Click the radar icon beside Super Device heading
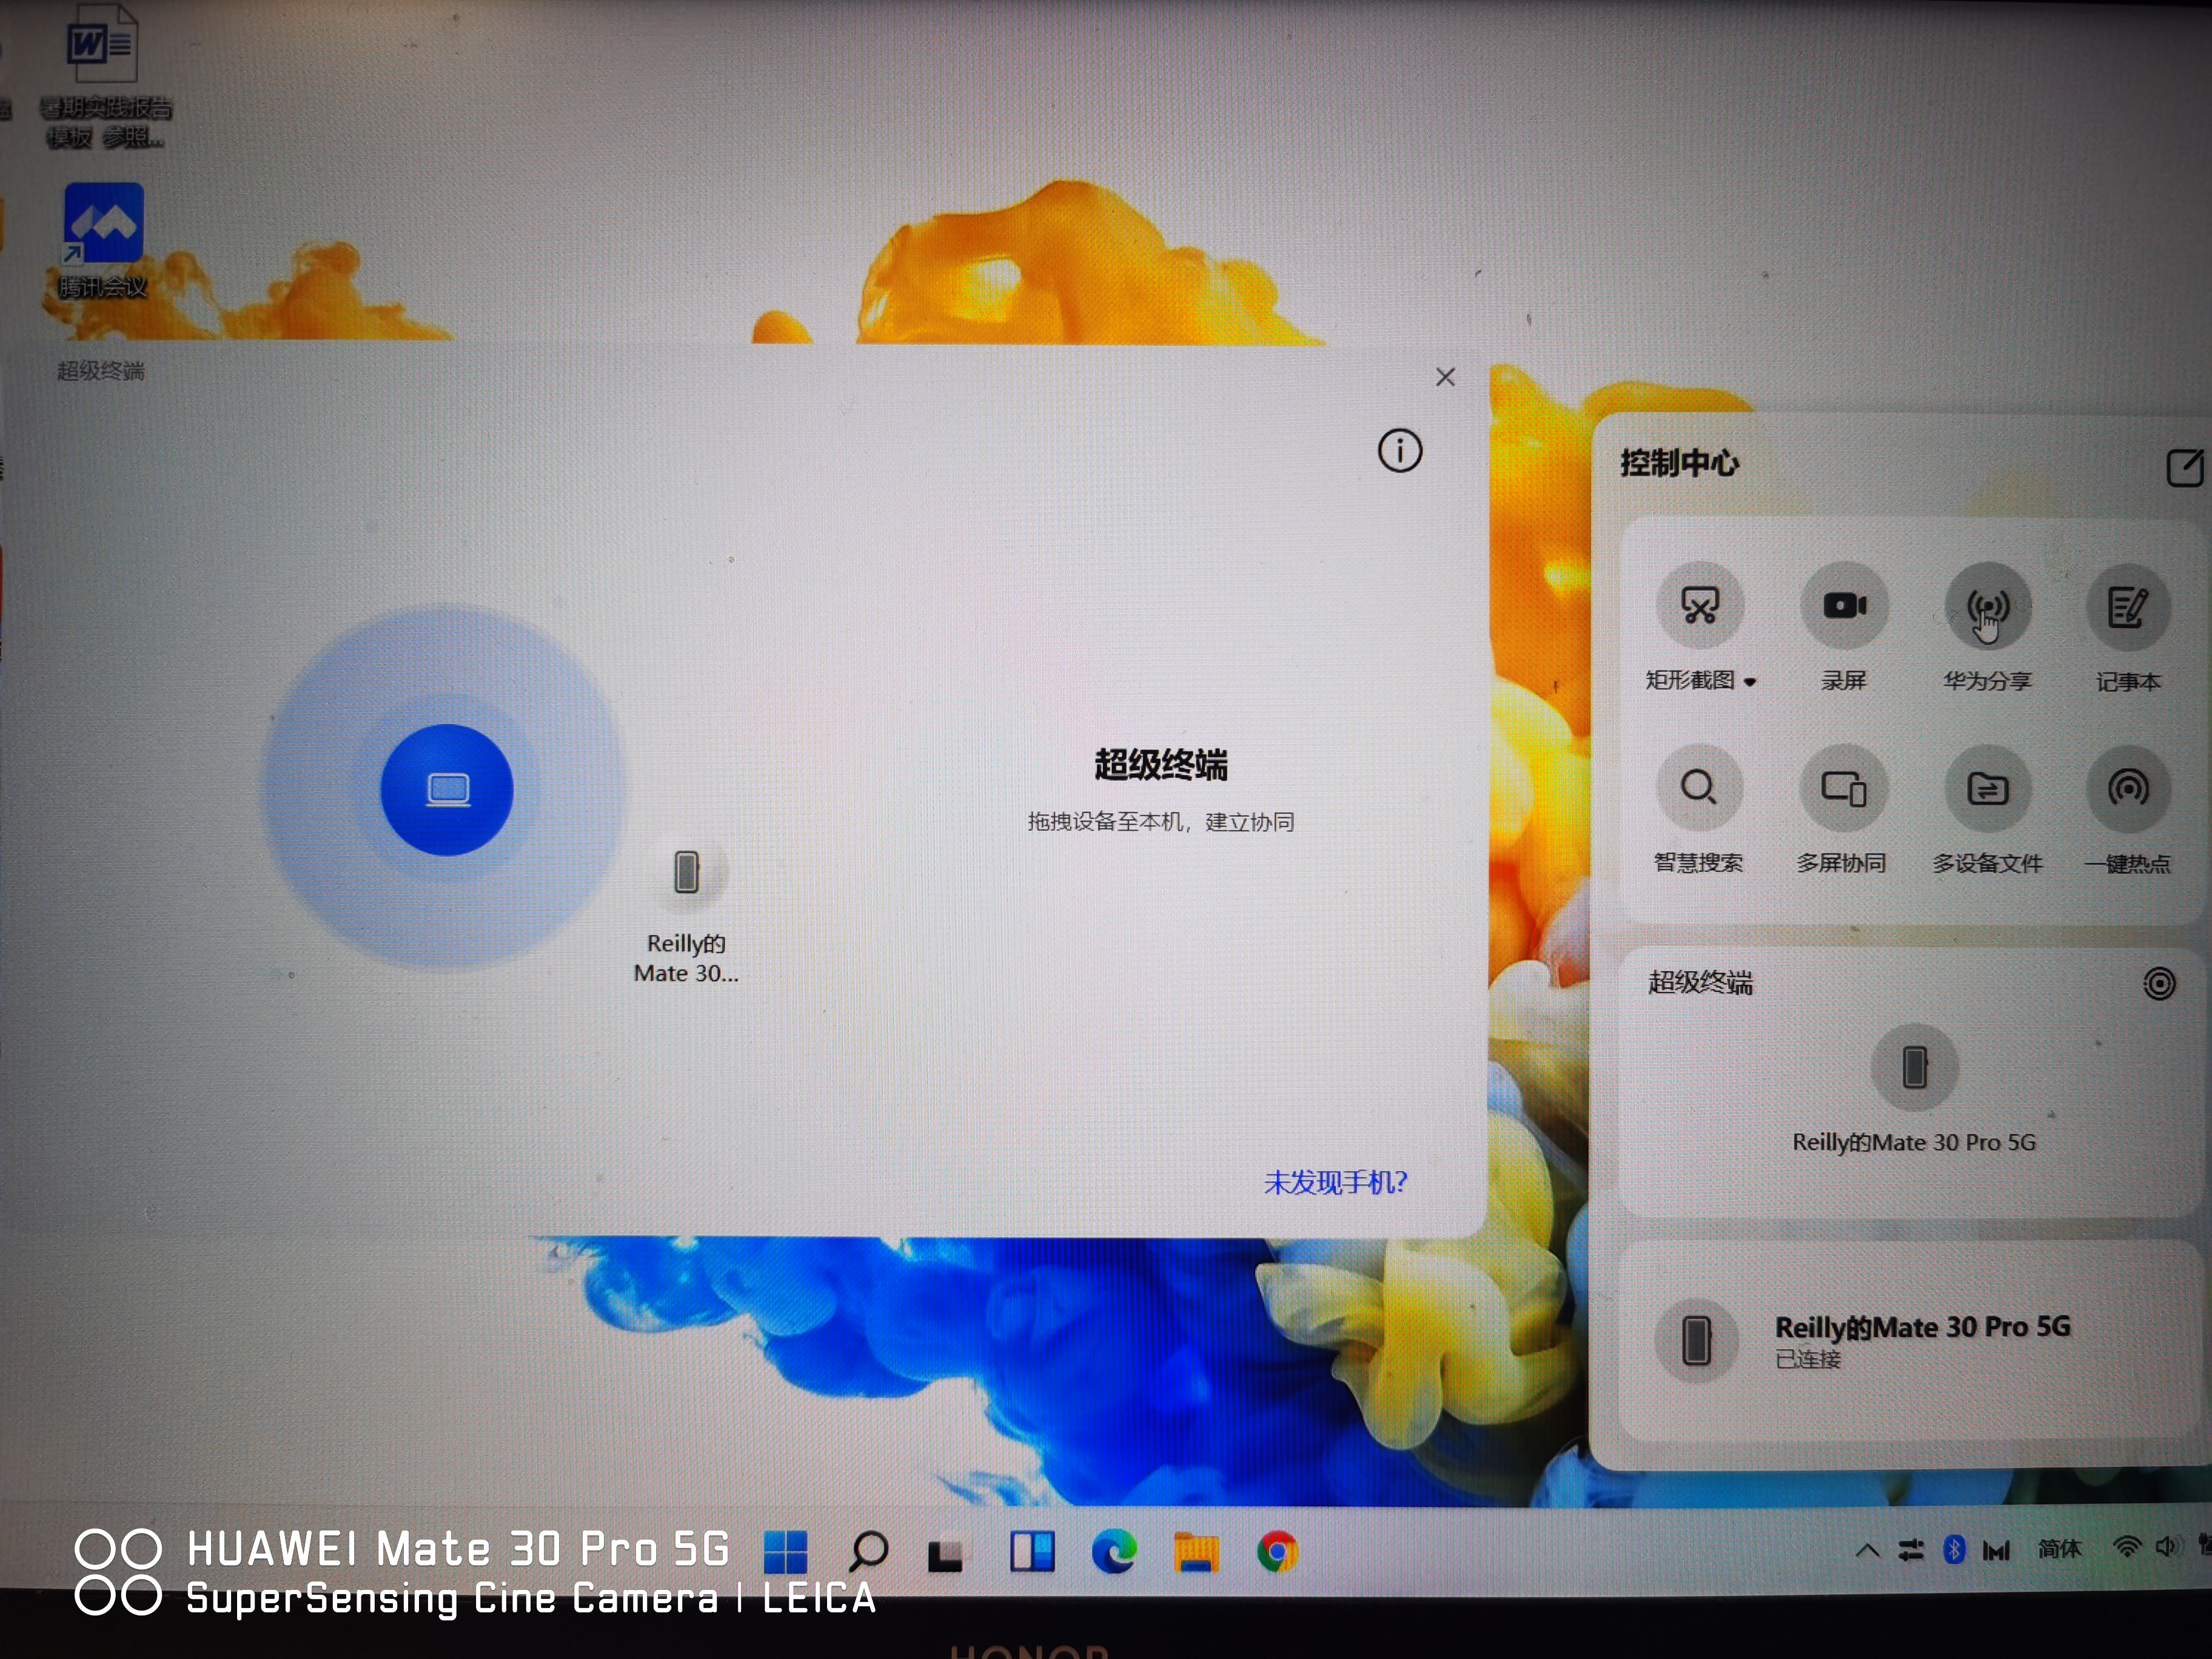The image size is (2212, 1659). (2159, 984)
